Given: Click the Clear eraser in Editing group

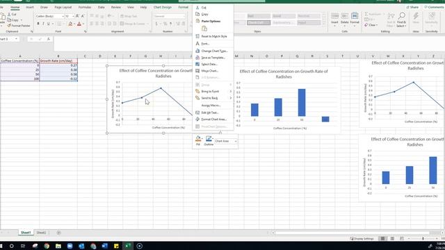Looking at the screenshot, I should click(366, 25).
